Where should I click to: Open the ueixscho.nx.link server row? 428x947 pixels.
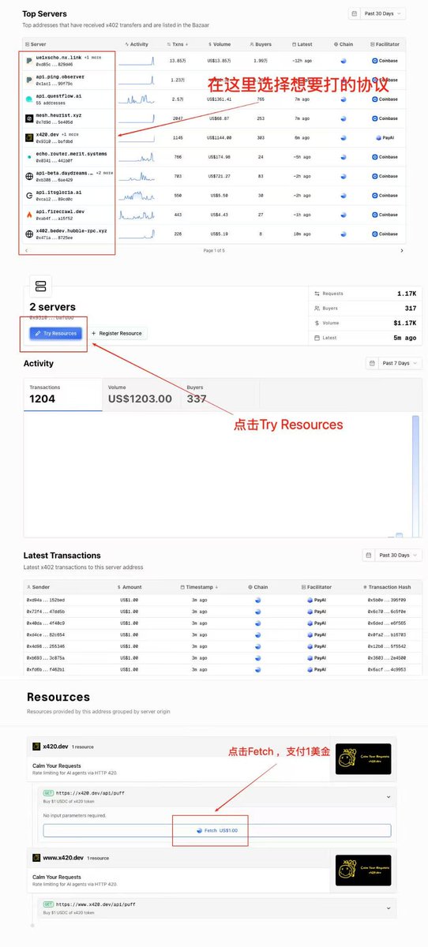tap(213, 60)
